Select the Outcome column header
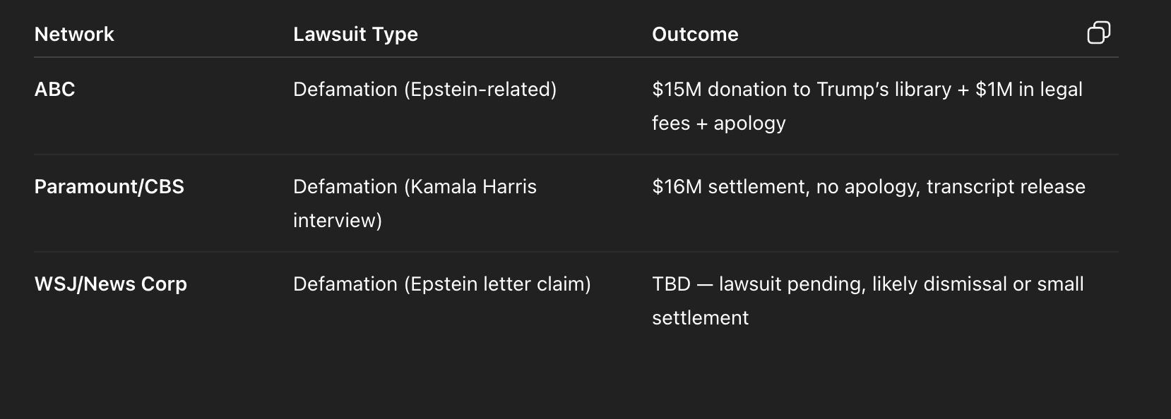 695,34
